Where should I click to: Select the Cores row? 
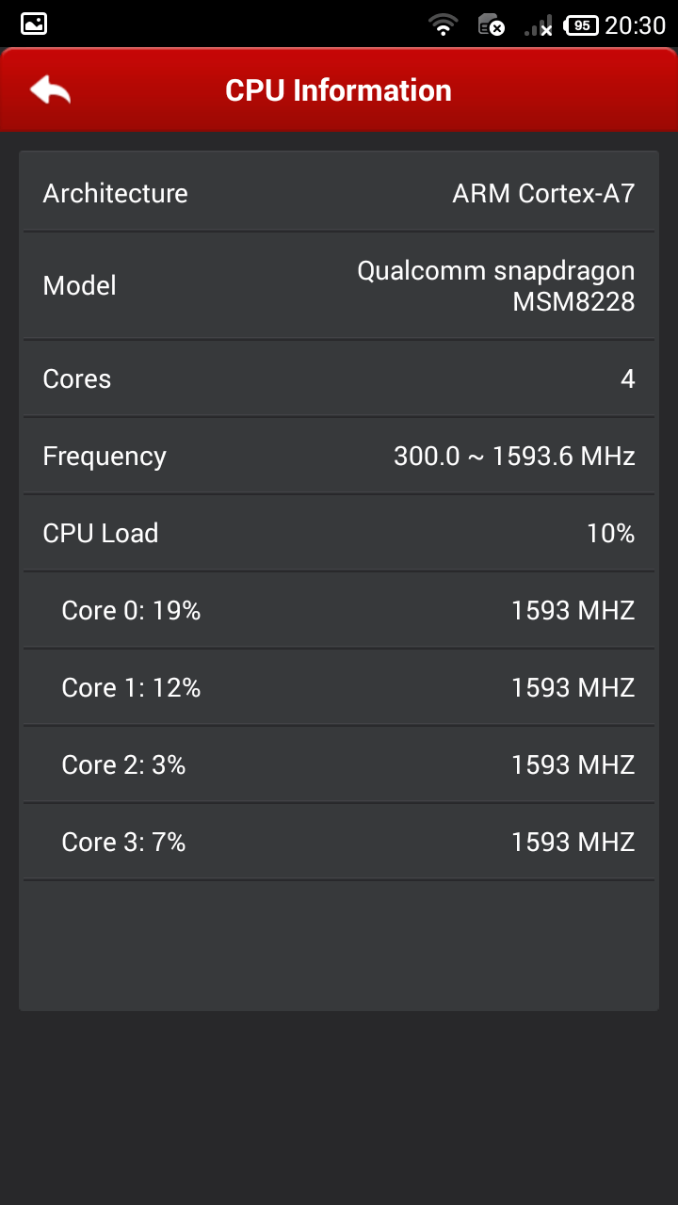click(339, 378)
